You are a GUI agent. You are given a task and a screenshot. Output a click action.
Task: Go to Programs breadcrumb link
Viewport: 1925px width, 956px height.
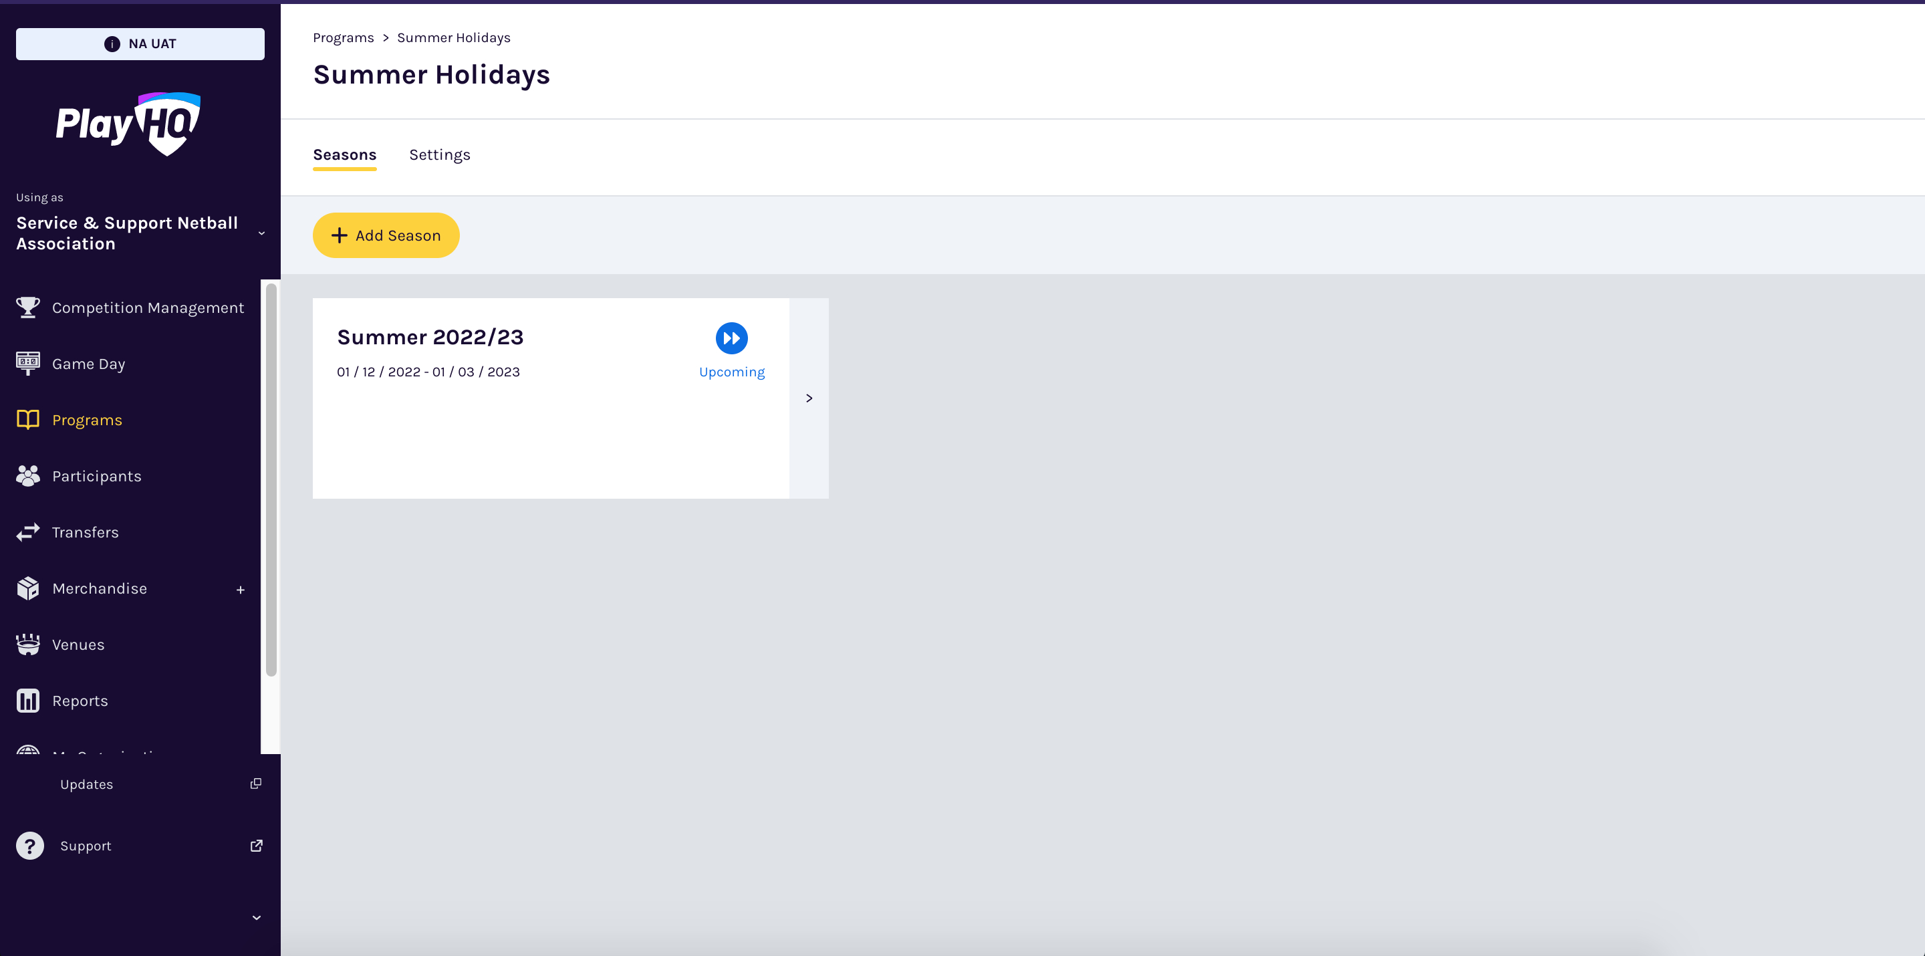[x=343, y=37]
